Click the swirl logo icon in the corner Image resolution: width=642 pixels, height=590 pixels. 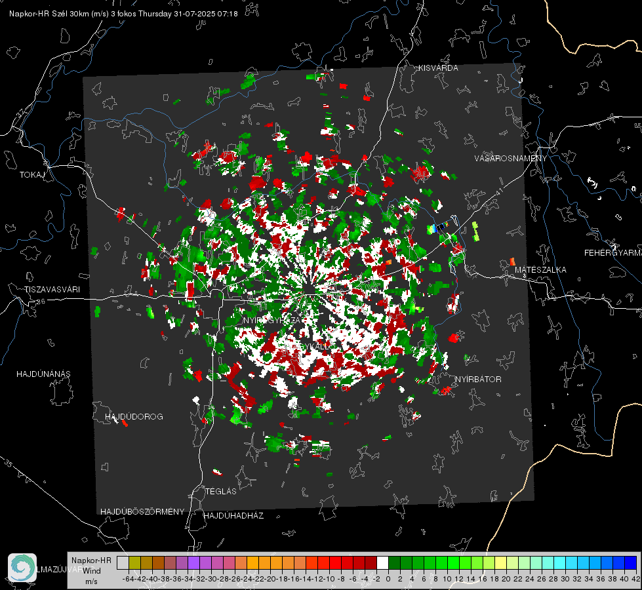click(22, 568)
